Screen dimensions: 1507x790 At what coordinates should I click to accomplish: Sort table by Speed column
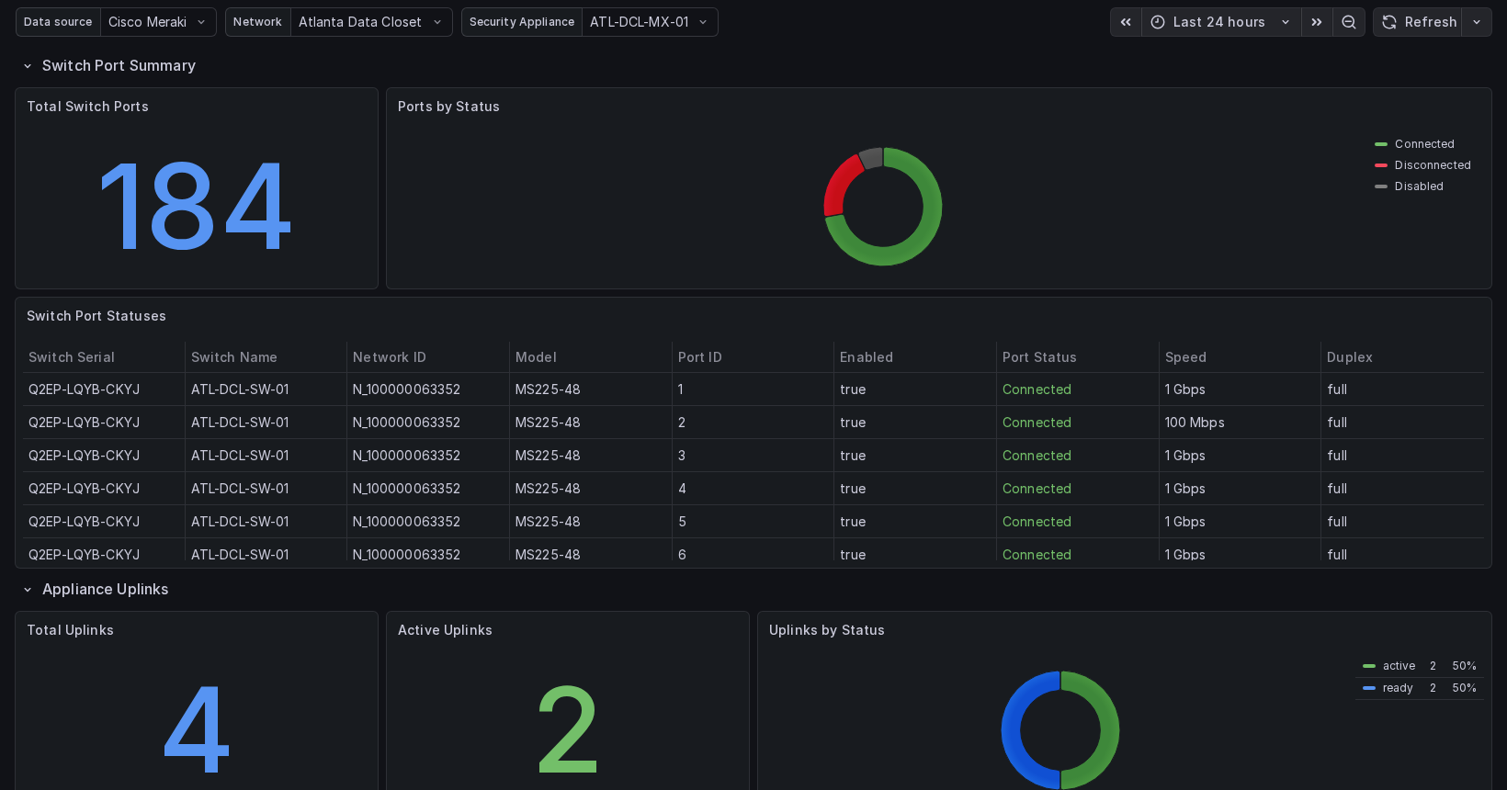tap(1185, 357)
